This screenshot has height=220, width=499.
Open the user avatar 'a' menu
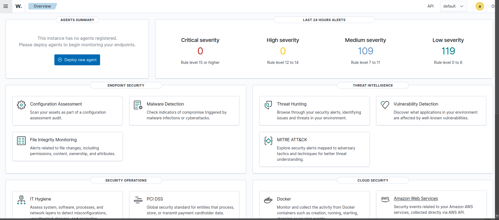click(x=480, y=6)
